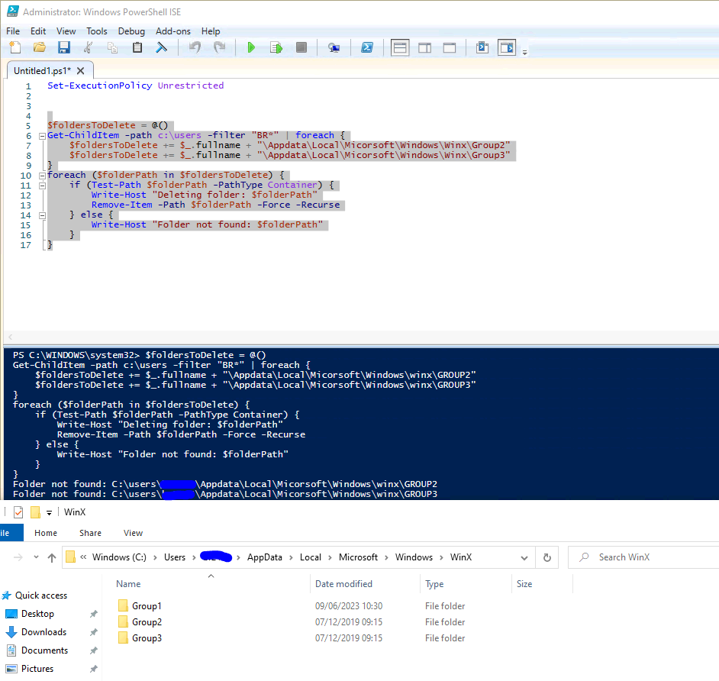Show Command Window toolbar icon
This screenshot has width=719, height=681.
click(x=482, y=47)
